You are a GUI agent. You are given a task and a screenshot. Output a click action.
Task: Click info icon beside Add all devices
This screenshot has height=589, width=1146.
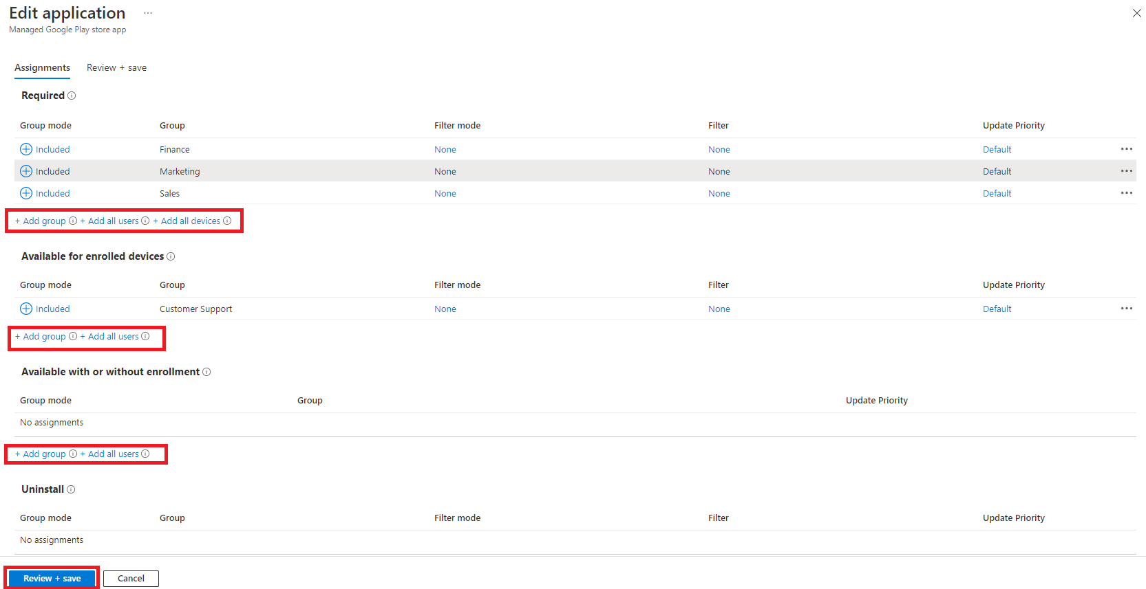click(227, 221)
